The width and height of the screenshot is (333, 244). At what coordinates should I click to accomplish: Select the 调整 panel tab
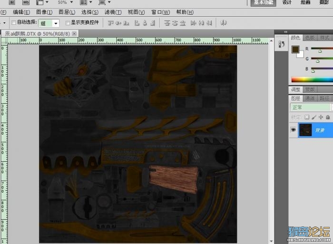[295, 89]
